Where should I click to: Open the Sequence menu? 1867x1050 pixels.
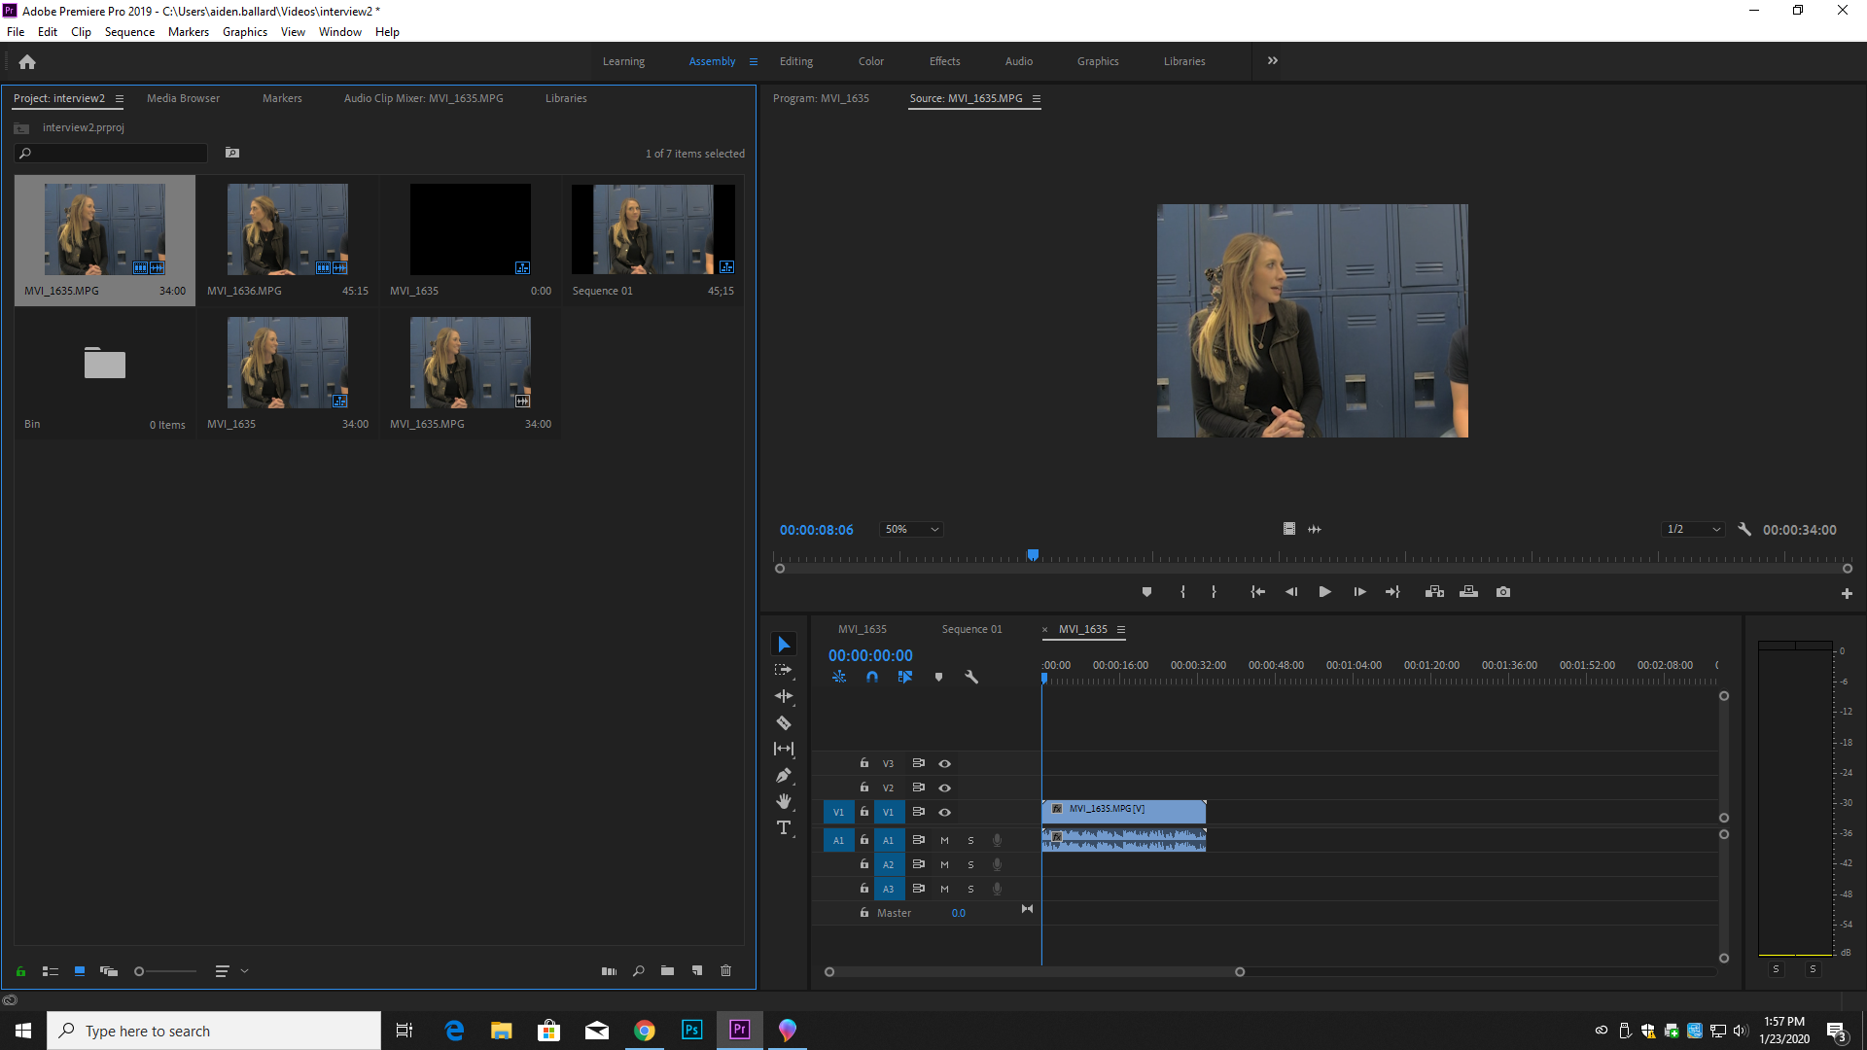pos(128,31)
